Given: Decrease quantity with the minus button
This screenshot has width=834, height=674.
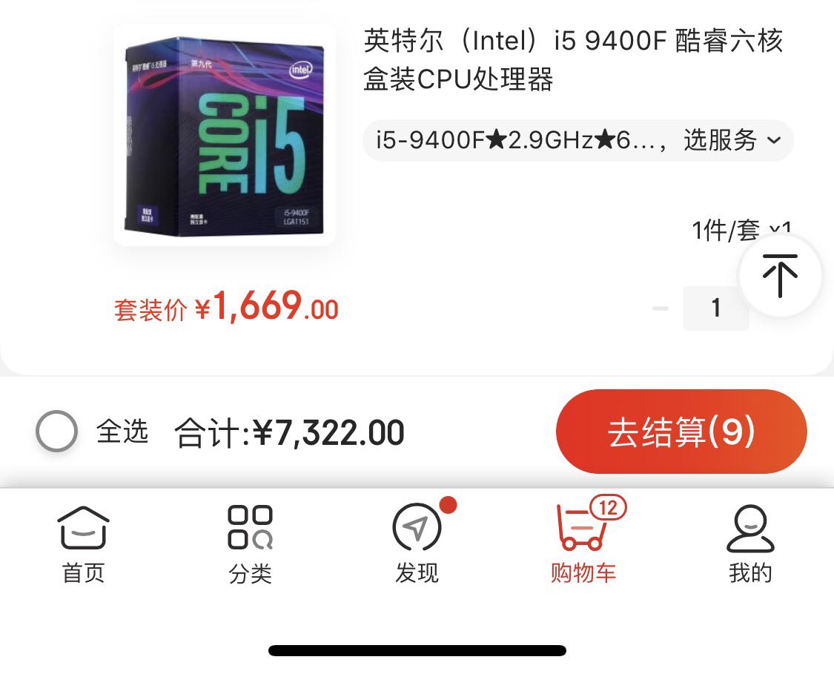Looking at the screenshot, I should tap(660, 308).
